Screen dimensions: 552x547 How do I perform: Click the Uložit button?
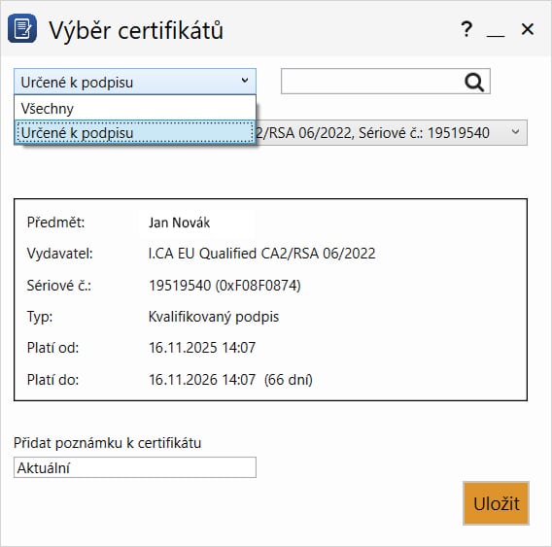click(496, 503)
